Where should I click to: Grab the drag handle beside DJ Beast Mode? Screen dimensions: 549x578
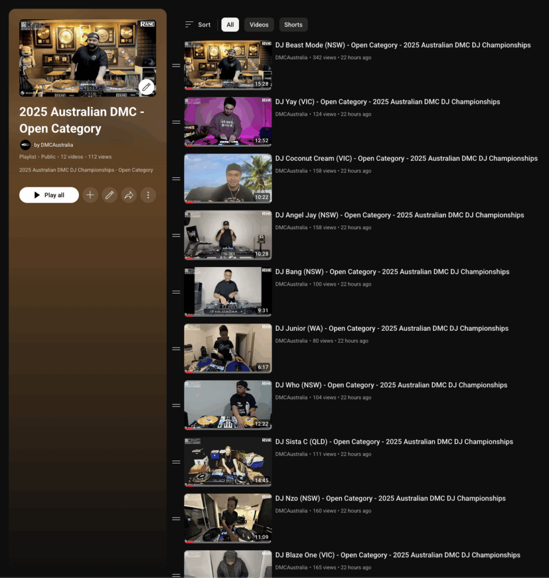point(176,65)
